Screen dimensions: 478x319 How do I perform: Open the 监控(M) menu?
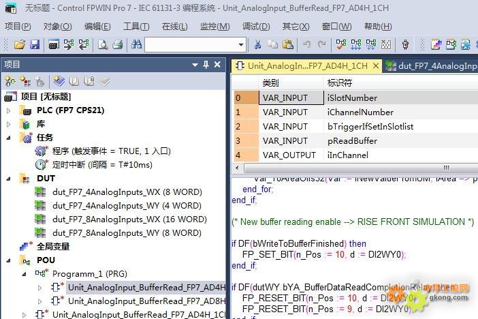[215, 27]
